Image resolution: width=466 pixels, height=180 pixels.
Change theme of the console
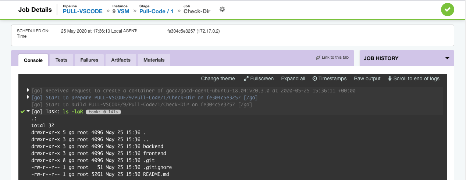218,79
